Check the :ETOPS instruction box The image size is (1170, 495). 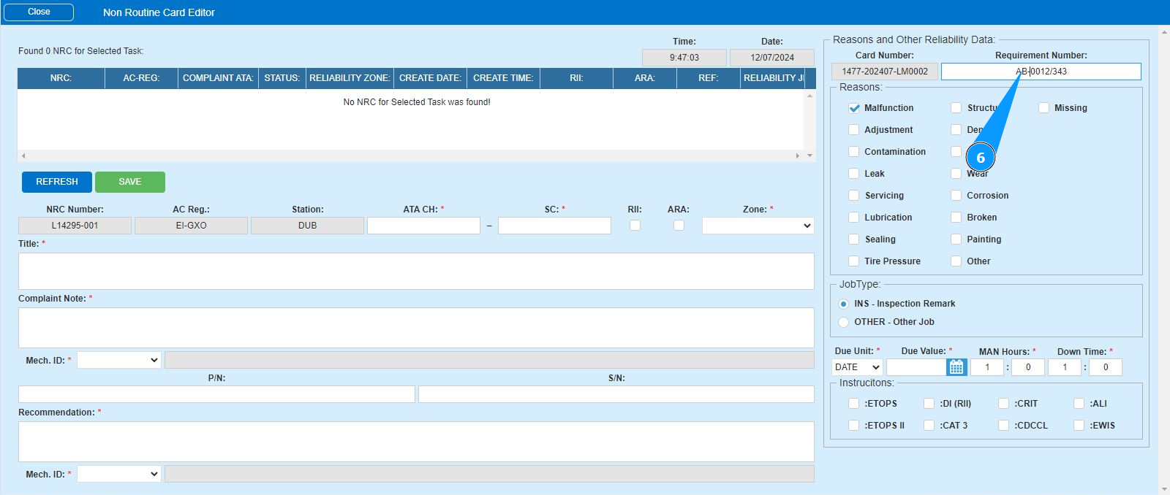tap(853, 404)
